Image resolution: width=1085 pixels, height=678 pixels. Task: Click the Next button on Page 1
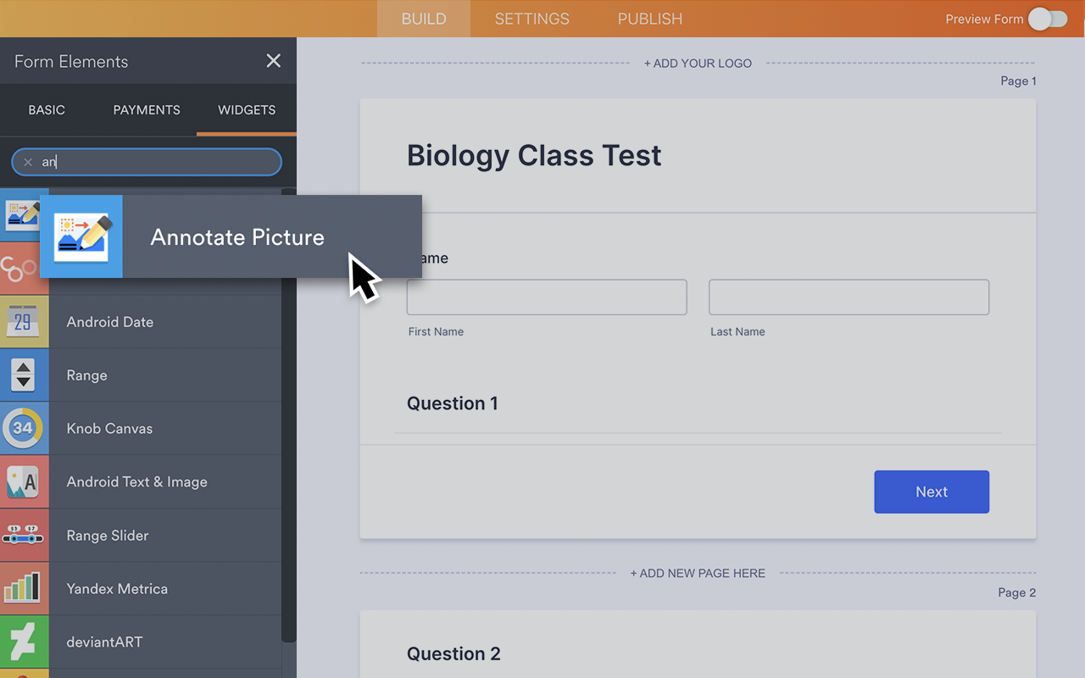tap(931, 492)
